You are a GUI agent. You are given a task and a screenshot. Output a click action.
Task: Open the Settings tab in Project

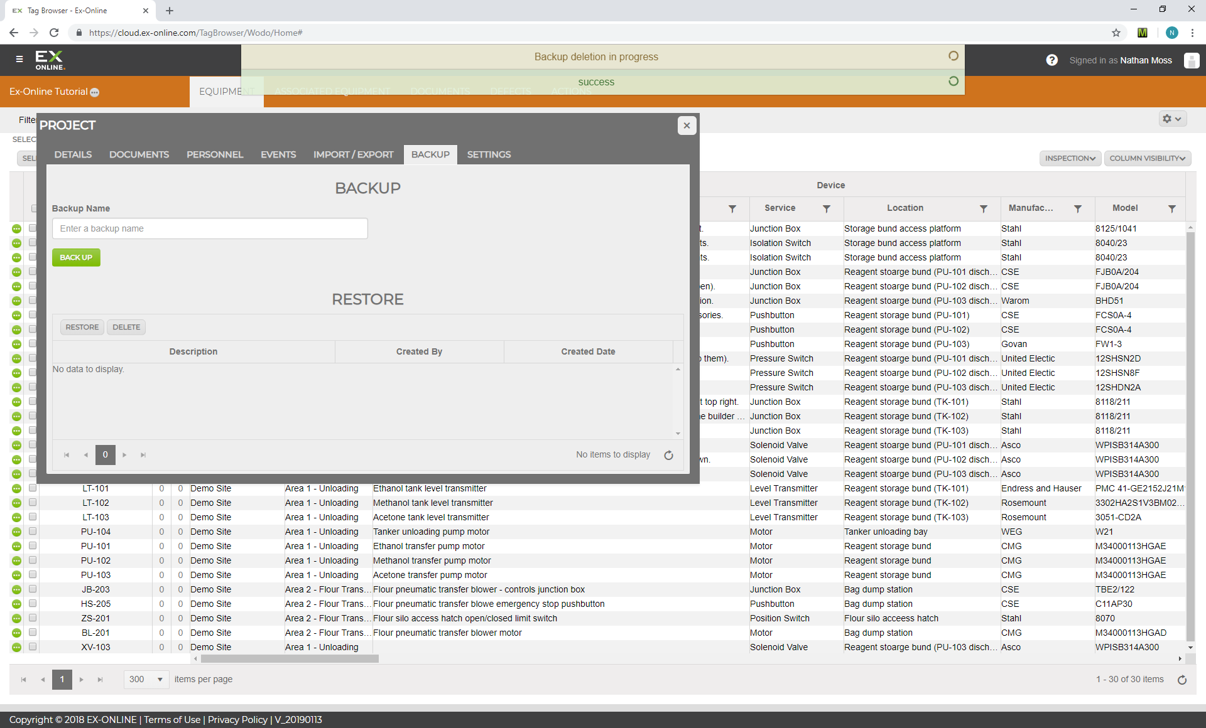coord(489,155)
